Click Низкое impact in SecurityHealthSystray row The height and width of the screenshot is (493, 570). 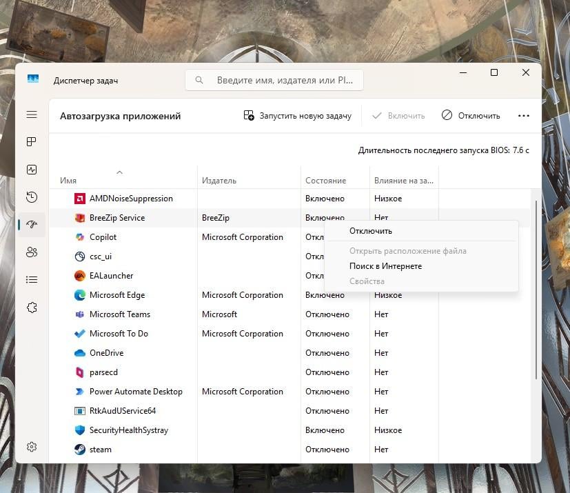(x=388, y=430)
